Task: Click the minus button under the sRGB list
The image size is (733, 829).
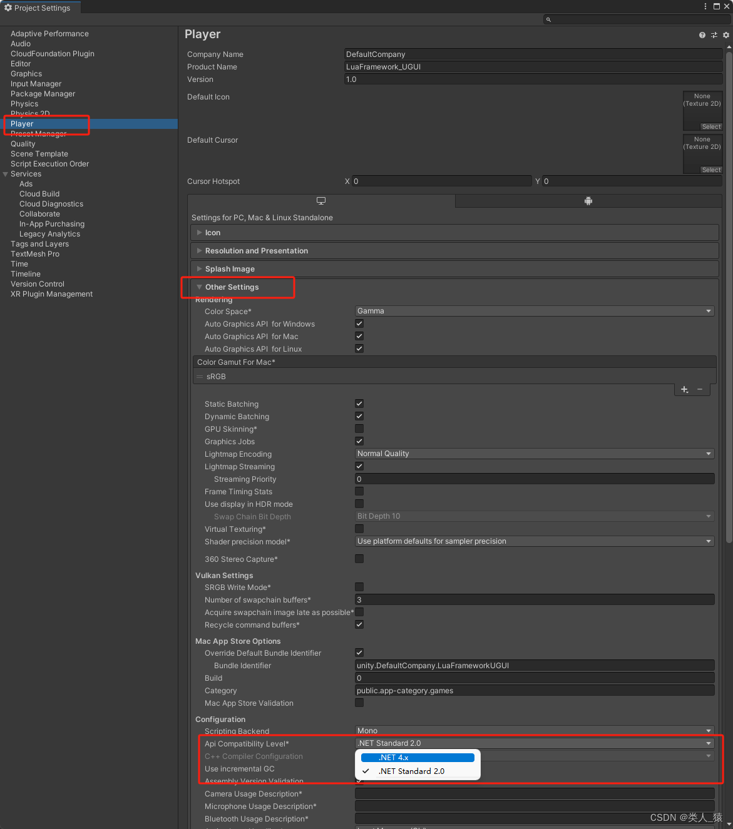Action: point(700,389)
